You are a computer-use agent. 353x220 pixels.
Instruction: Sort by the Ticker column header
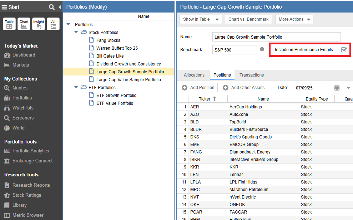tap(208, 99)
